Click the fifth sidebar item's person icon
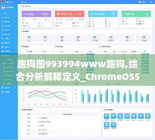The width and height of the screenshot is (155, 140). (2, 30)
